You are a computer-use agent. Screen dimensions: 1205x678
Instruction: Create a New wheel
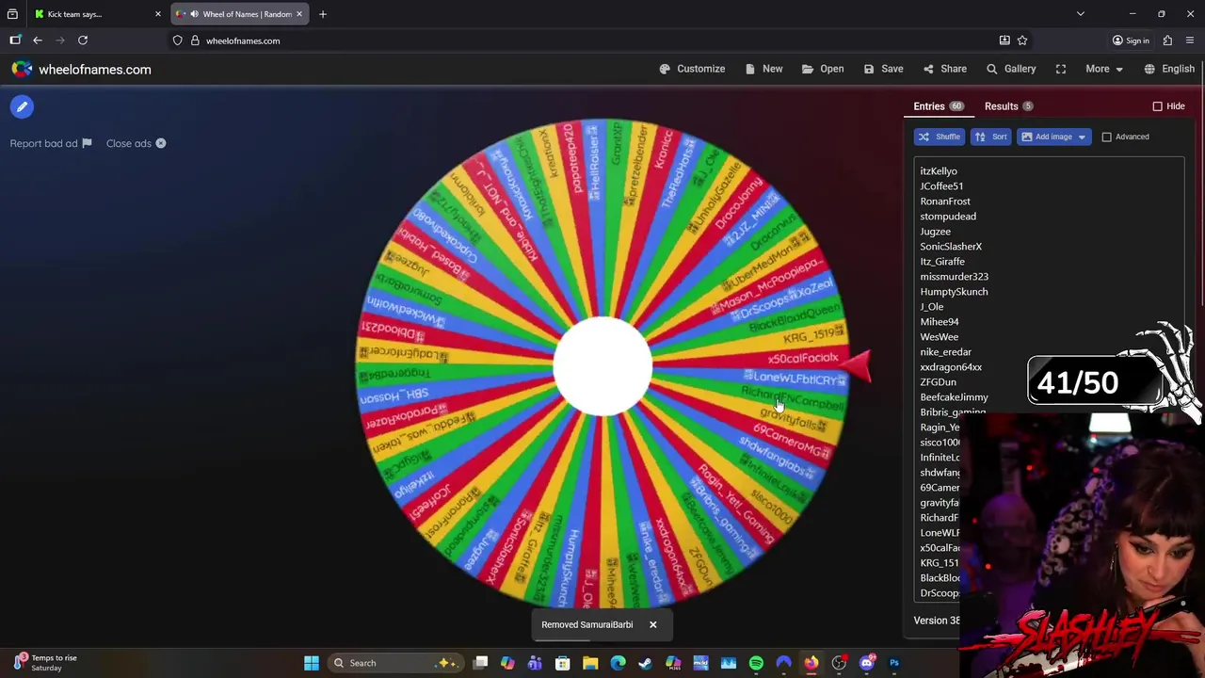763,69
